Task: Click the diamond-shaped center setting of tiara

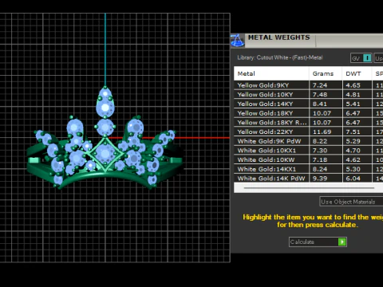Action: click(105, 154)
